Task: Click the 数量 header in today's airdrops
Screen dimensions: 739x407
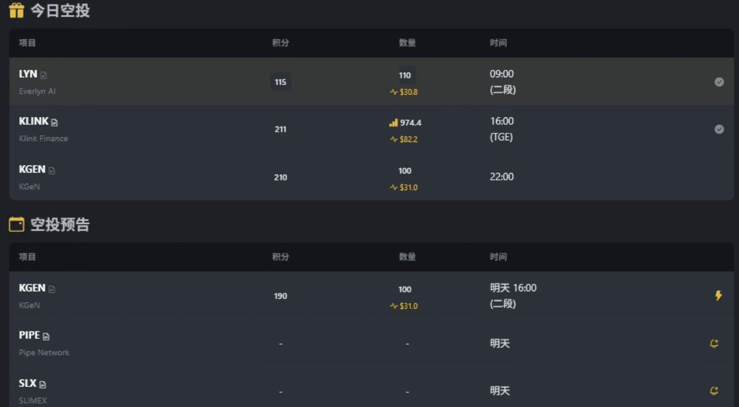Action: click(x=407, y=43)
